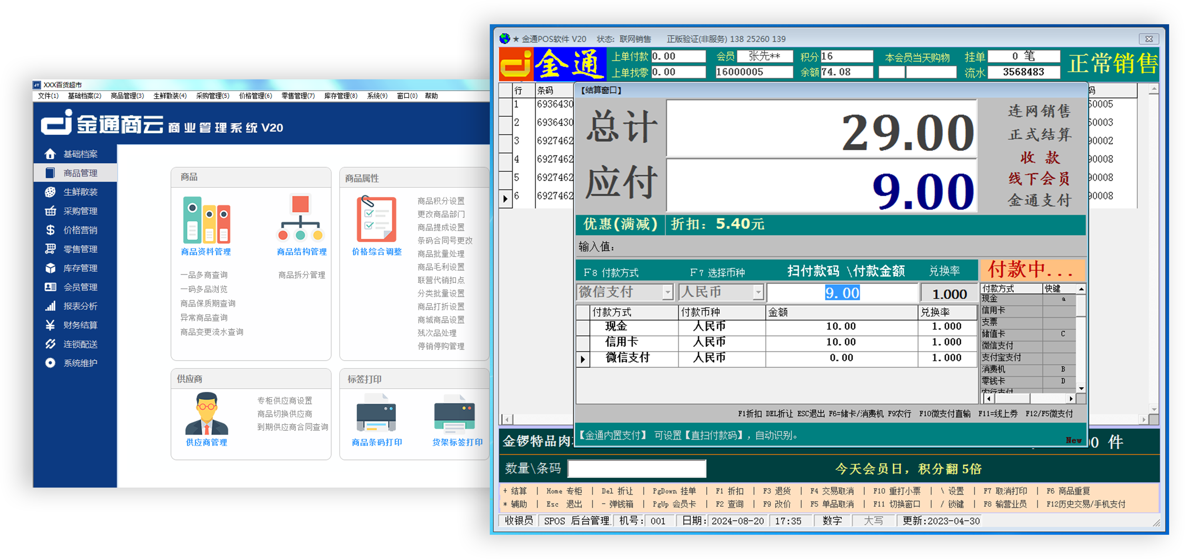Open the 商品管理(3) menu
Image resolution: width=1185 pixels, height=559 pixels.
point(127,96)
